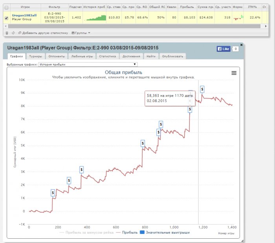Viewport: 275px width, 243px height.
Task: Switch to the 'Турниры' tab
Action: (36, 57)
